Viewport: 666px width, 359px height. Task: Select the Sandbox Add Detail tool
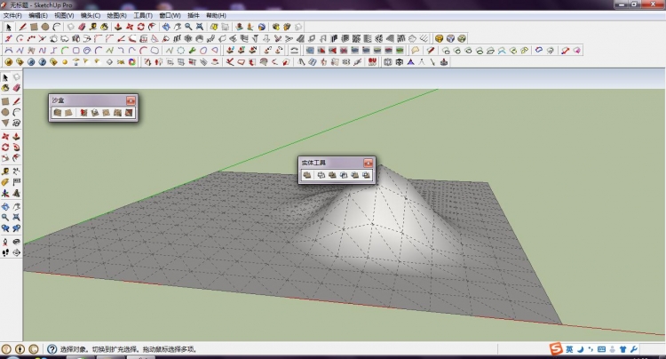(117, 113)
